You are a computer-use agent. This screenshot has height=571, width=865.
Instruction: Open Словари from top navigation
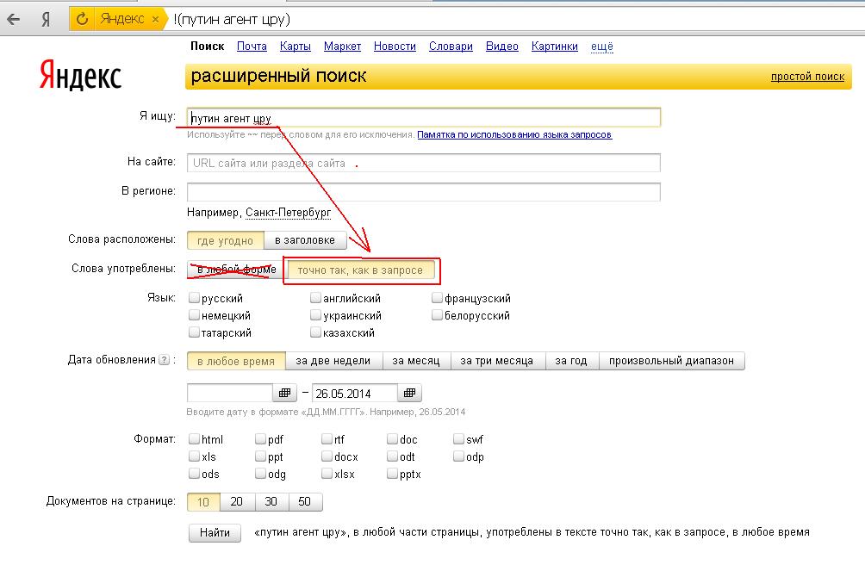[451, 47]
